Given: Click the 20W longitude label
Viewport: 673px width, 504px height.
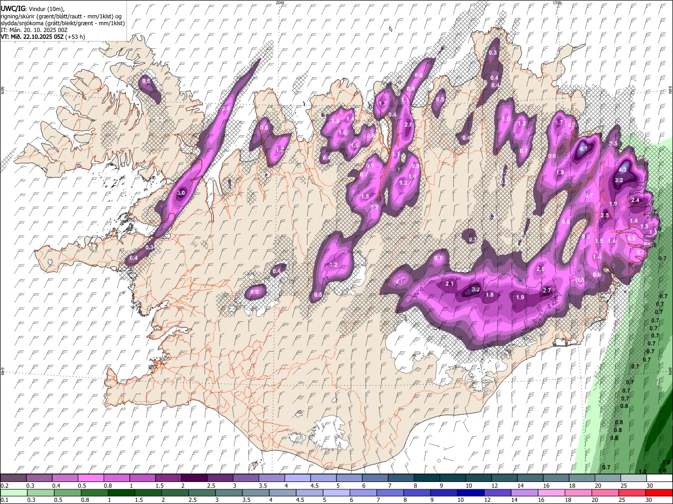Looking at the screenshot, I should pos(280,3).
